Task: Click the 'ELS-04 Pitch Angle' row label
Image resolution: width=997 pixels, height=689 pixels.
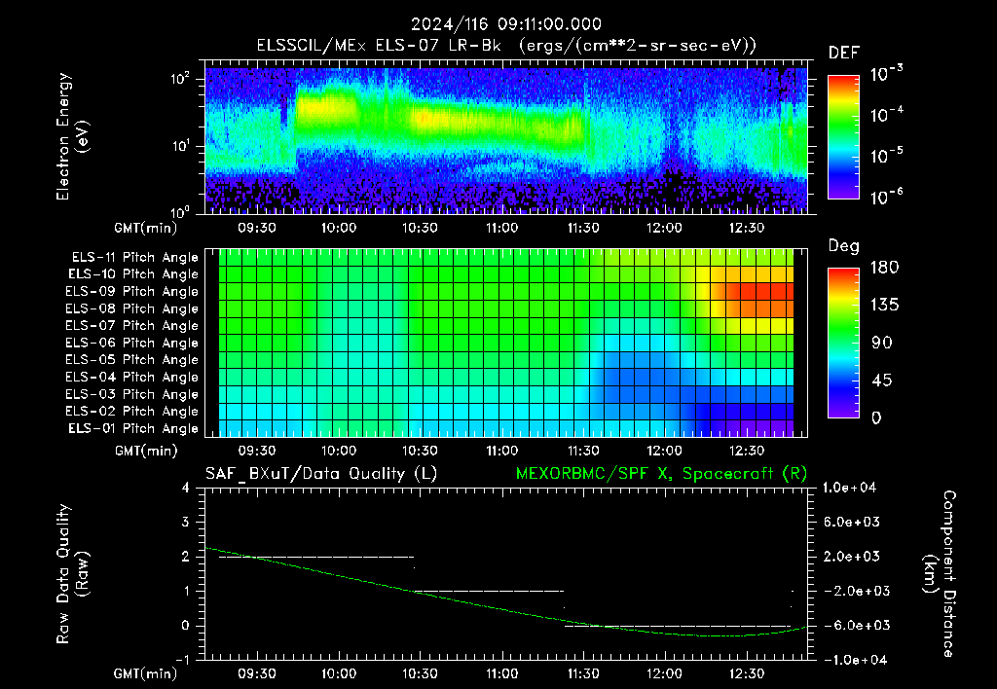Action: [131, 377]
